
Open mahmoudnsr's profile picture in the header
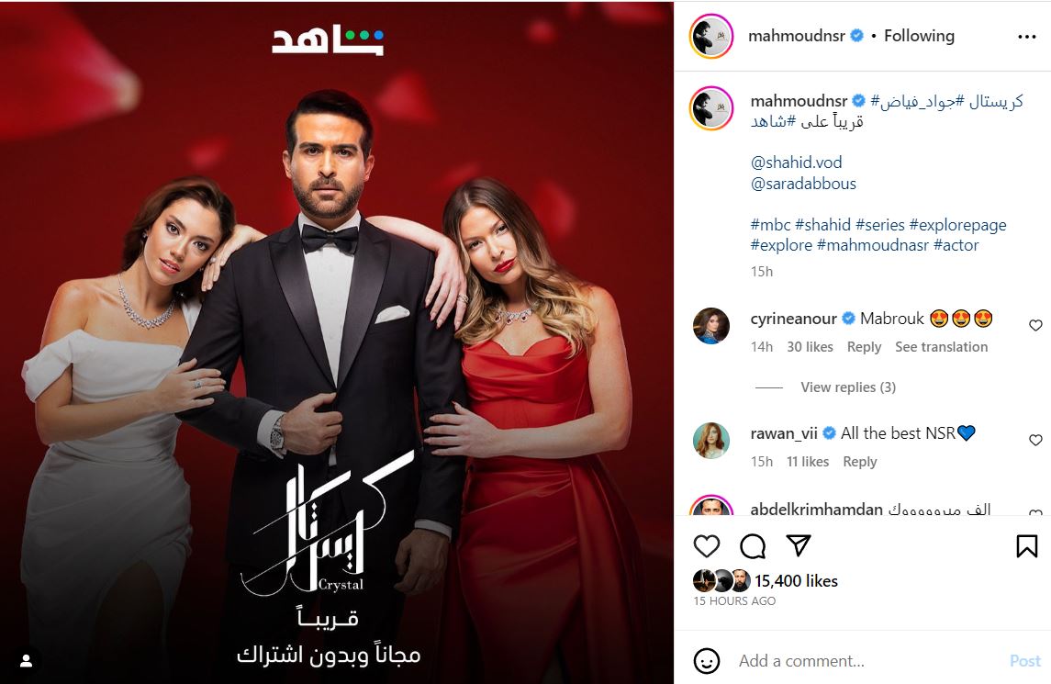(711, 36)
